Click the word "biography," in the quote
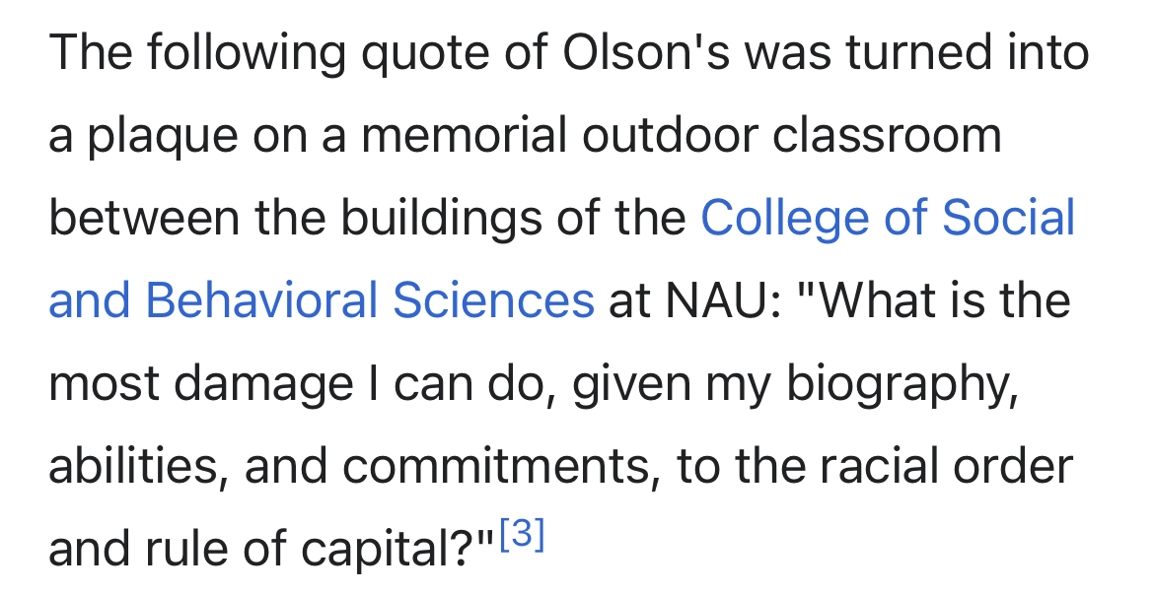The height and width of the screenshot is (594, 1154). (901, 384)
